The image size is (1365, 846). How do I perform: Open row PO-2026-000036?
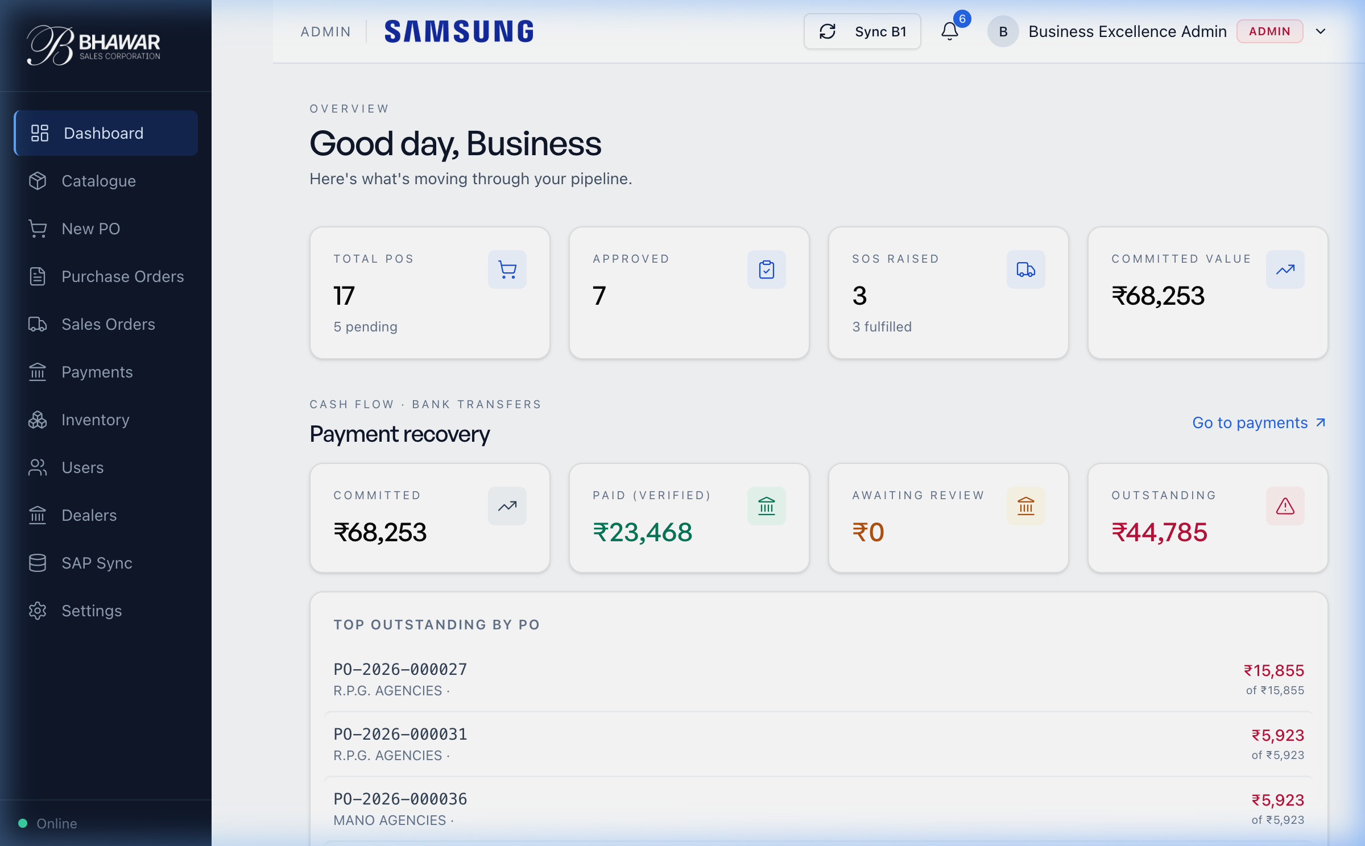point(818,809)
